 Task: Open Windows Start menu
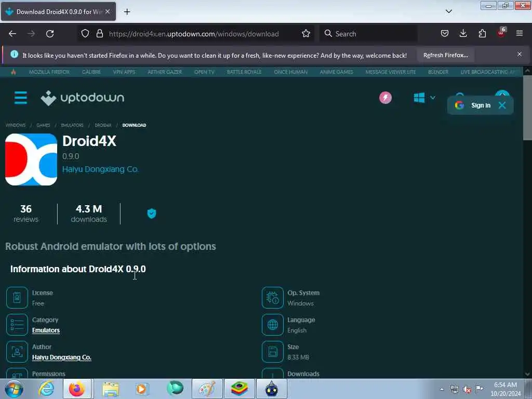(14, 389)
